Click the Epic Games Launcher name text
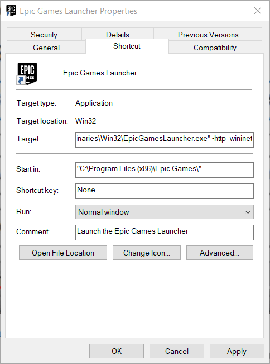 [x=100, y=73]
